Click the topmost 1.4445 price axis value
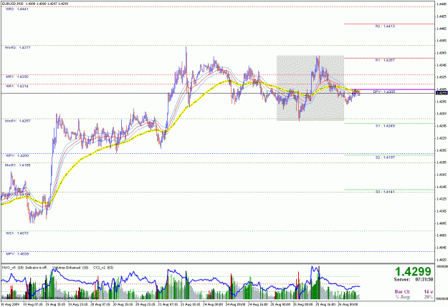The width and height of the screenshot is (448, 307). [442, 4]
